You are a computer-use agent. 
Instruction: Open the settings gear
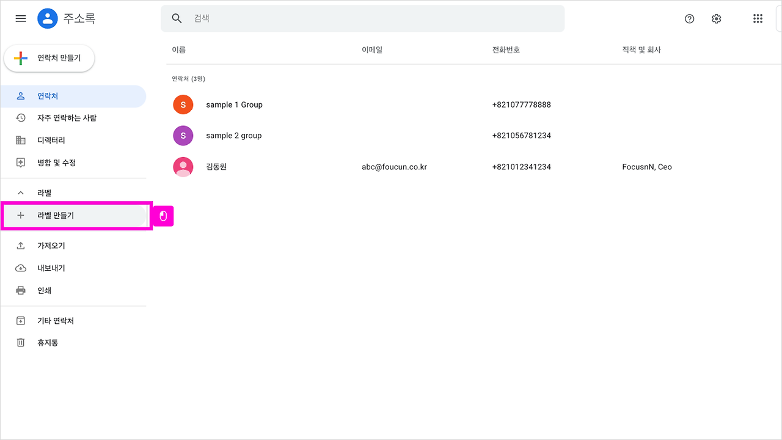tap(716, 19)
